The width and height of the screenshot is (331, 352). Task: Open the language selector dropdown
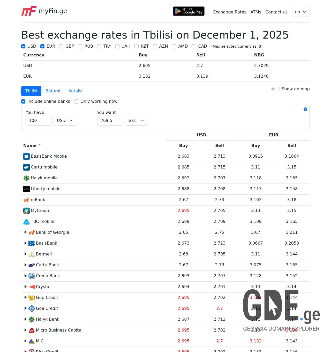[x=300, y=12]
